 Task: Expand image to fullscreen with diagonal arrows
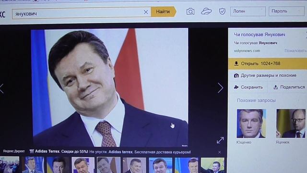pos(220,140)
